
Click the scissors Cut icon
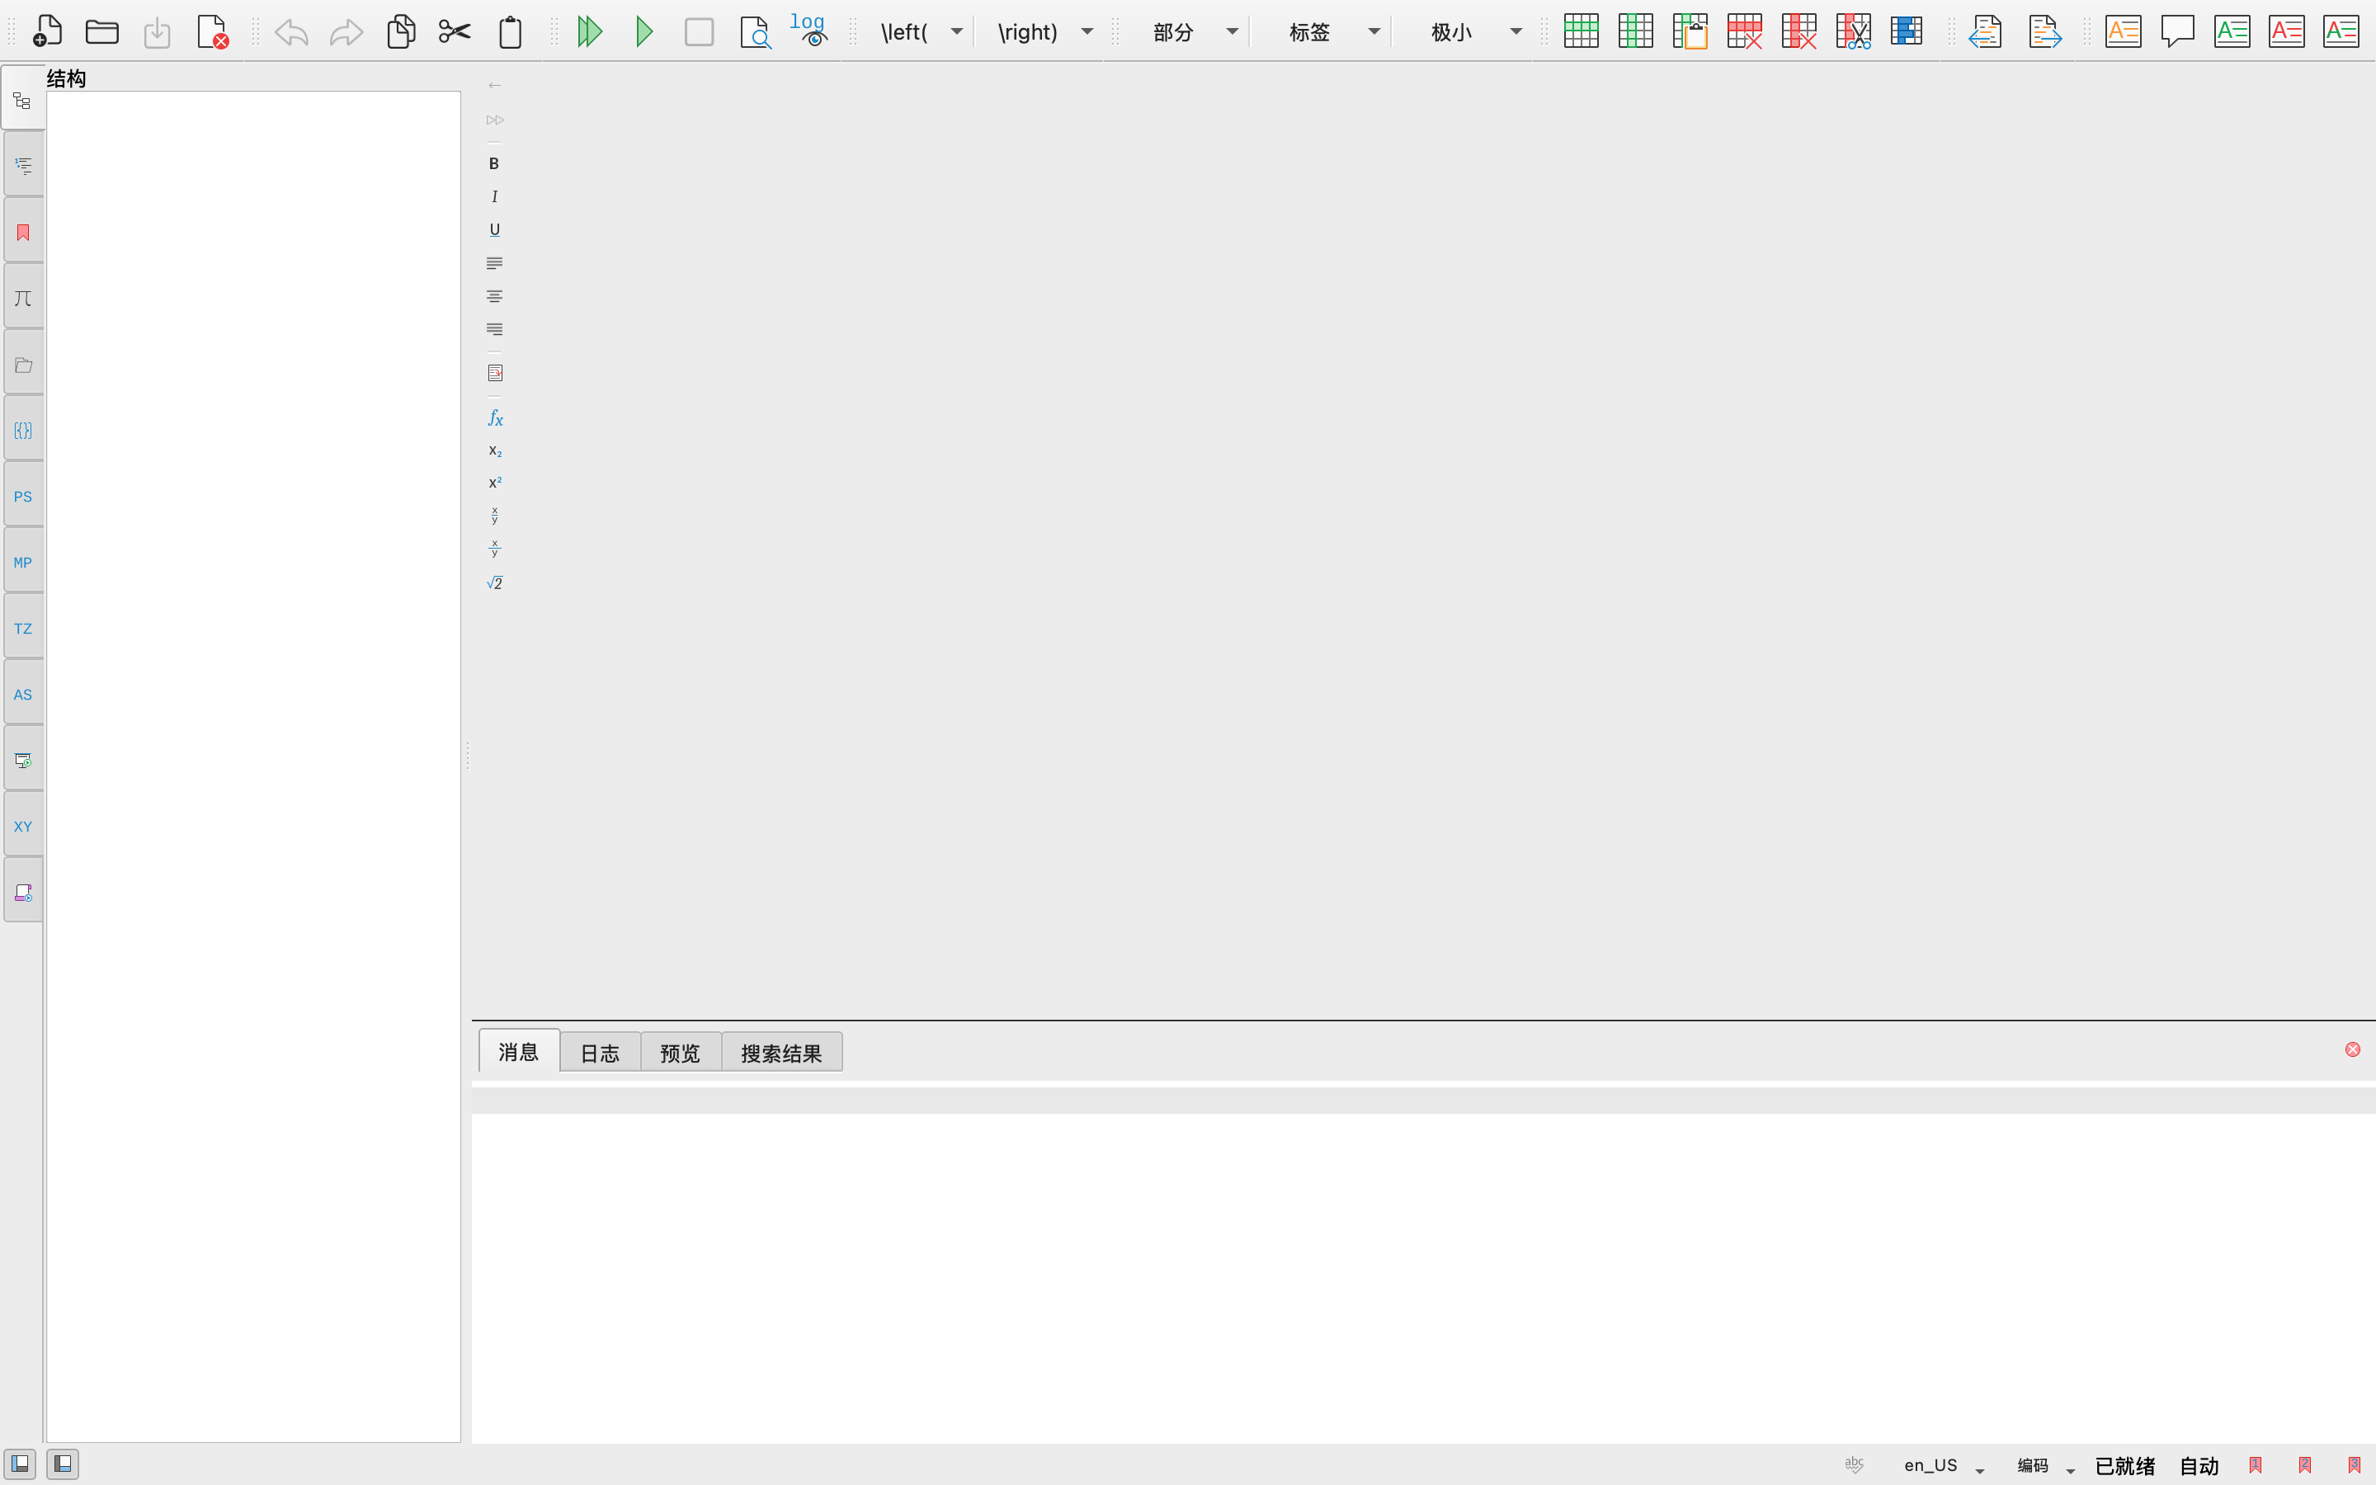pyautogui.click(x=455, y=32)
